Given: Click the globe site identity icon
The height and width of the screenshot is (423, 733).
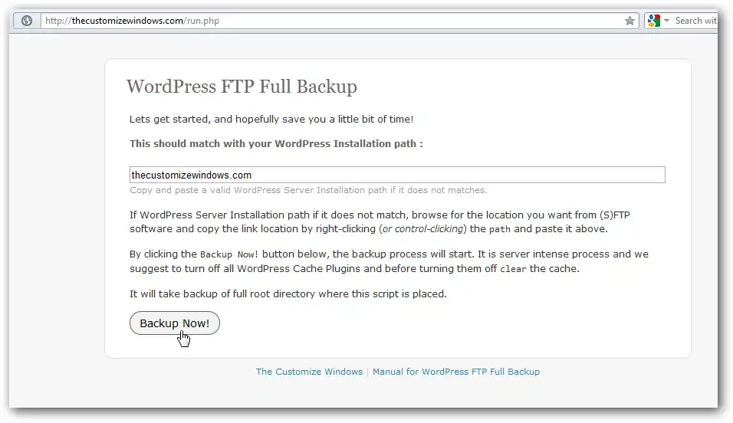Looking at the screenshot, I should (x=27, y=21).
